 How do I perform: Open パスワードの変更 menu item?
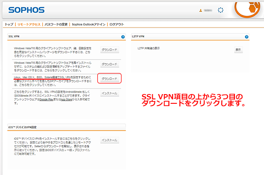click(56, 24)
